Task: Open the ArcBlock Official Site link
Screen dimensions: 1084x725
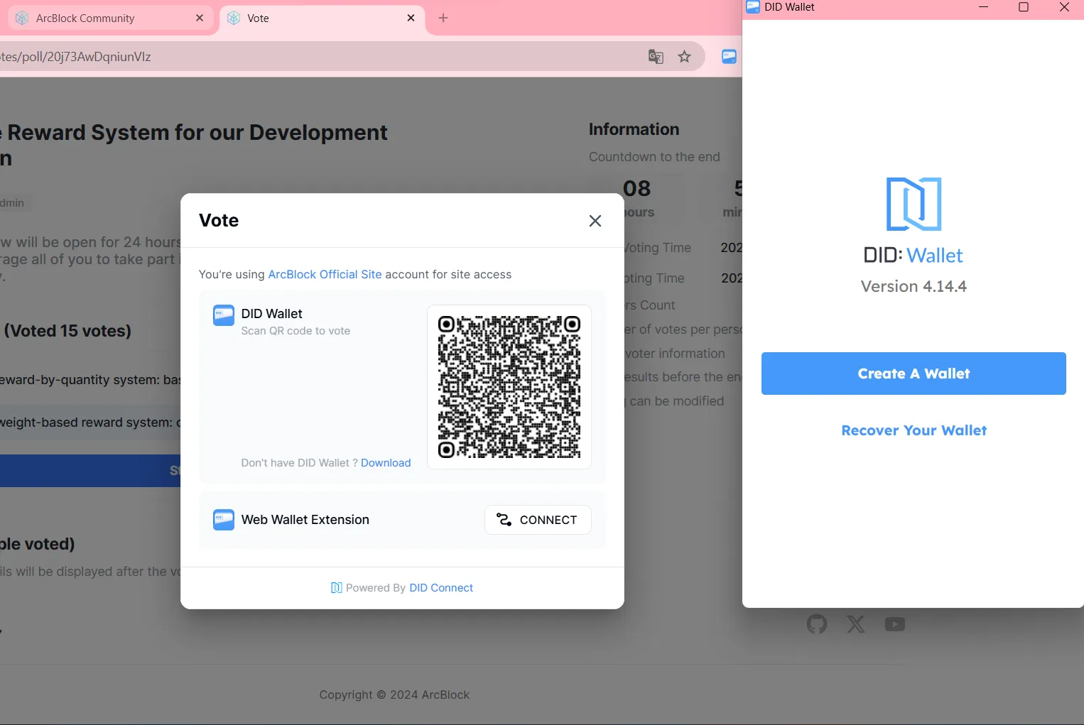Action: [325, 274]
